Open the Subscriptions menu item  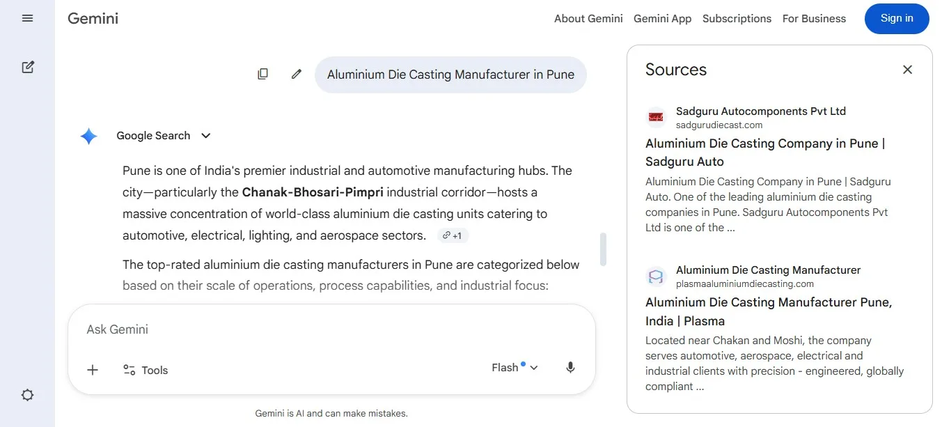coord(737,19)
